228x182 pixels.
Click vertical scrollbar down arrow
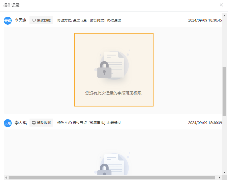(x=224, y=172)
